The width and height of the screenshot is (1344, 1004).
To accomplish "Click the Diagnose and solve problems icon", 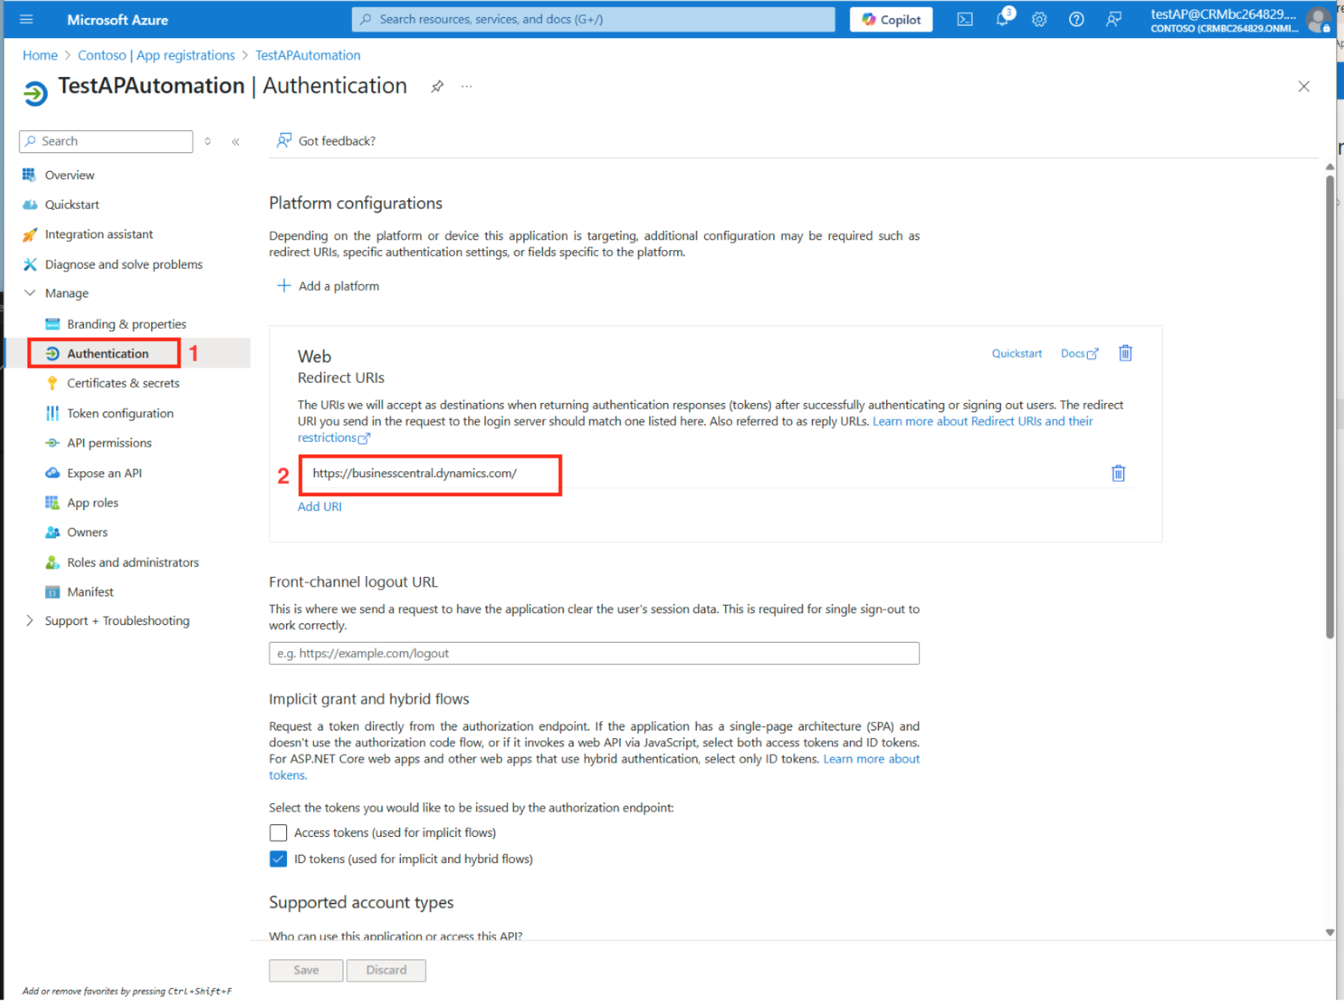I will (30, 264).
